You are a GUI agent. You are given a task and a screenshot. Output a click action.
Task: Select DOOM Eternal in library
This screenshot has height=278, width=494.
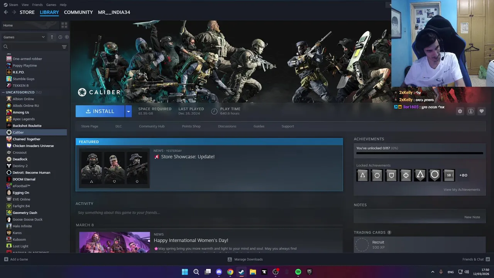tap(24, 179)
